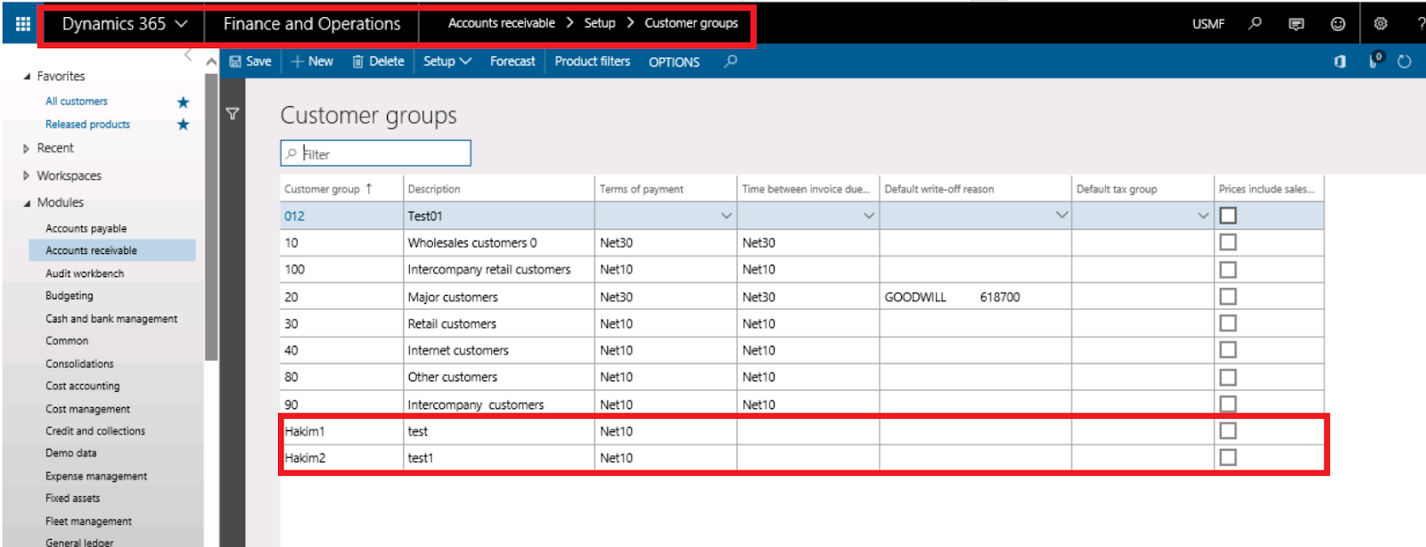This screenshot has width=1426, height=547.
Task: Open the filter pane funnel icon
Action: pyautogui.click(x=233, y=114)
